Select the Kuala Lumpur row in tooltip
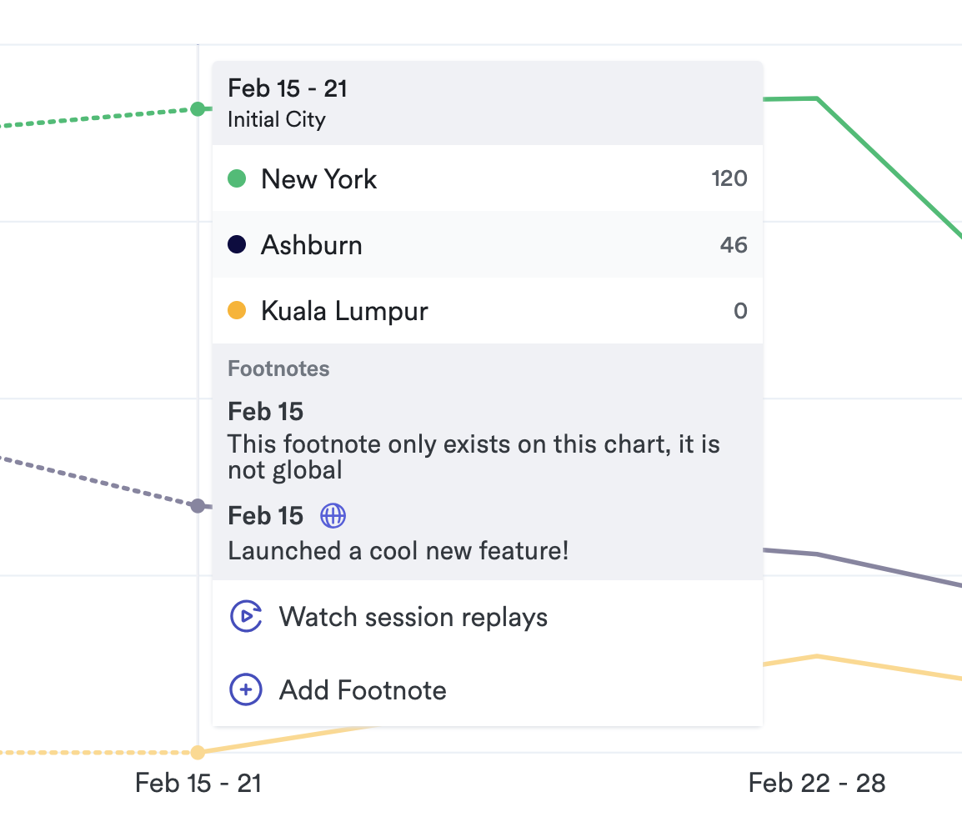 tap(487, 311)
